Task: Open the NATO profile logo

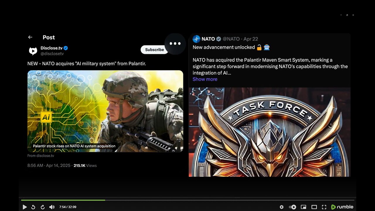Action: pyautogui.click(x=196, y=39)
